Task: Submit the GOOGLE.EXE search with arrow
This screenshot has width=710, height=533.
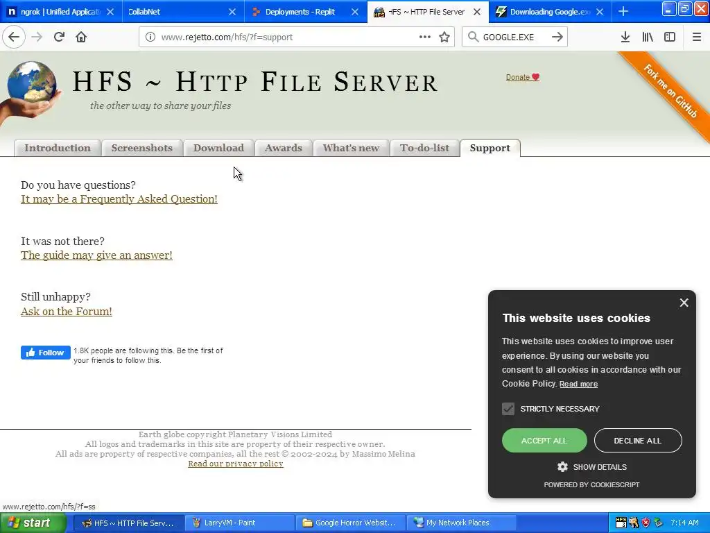Action: point(557,37)
